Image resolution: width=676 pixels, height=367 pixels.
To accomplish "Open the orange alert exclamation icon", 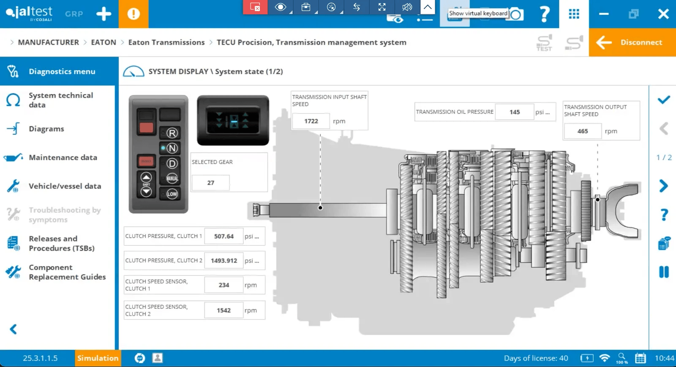I will point(134,14).
